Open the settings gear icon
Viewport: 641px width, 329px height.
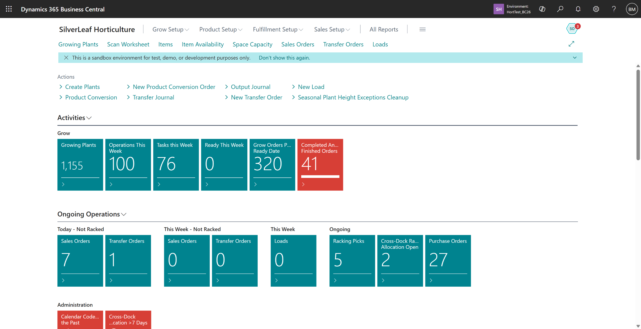pos(596,9)
